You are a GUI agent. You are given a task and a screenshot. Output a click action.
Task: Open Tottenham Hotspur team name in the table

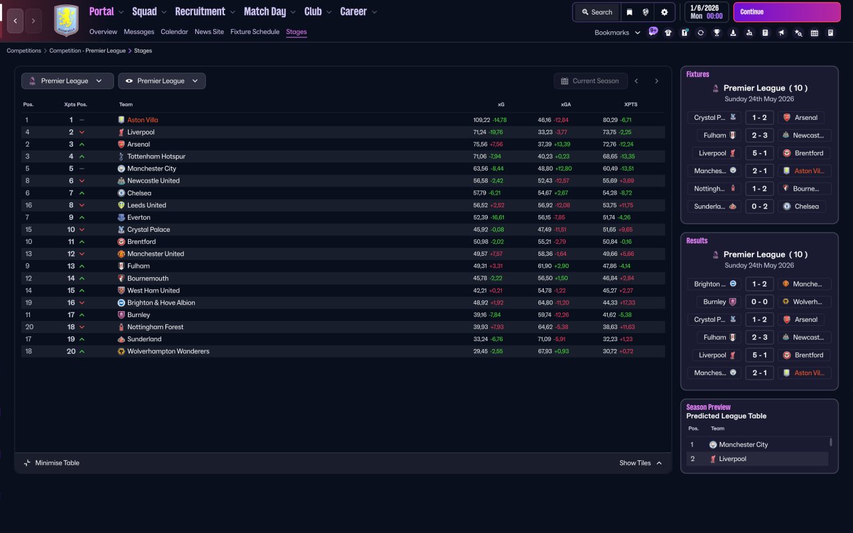pos(156,157)
